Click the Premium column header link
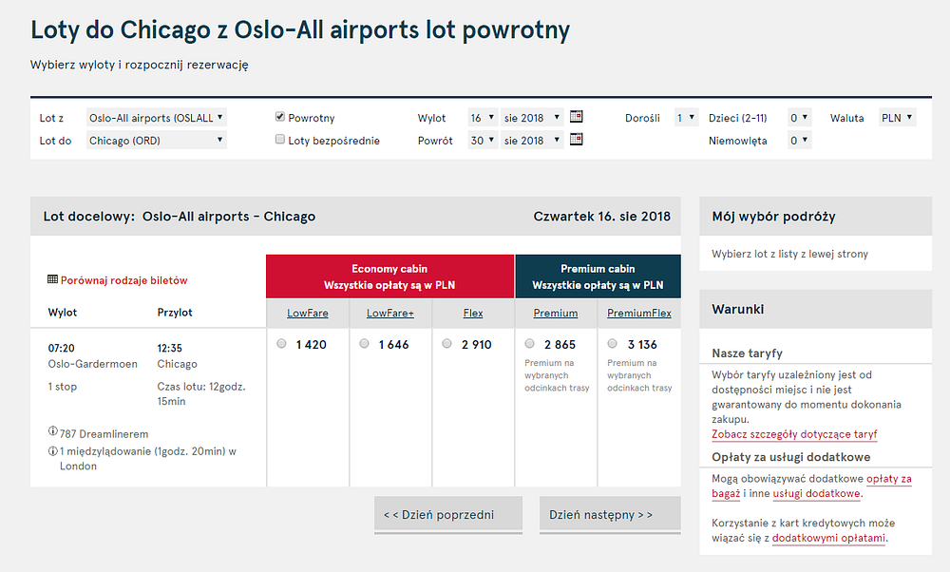This screenshot has height=572, width=950. coord(556,314)
